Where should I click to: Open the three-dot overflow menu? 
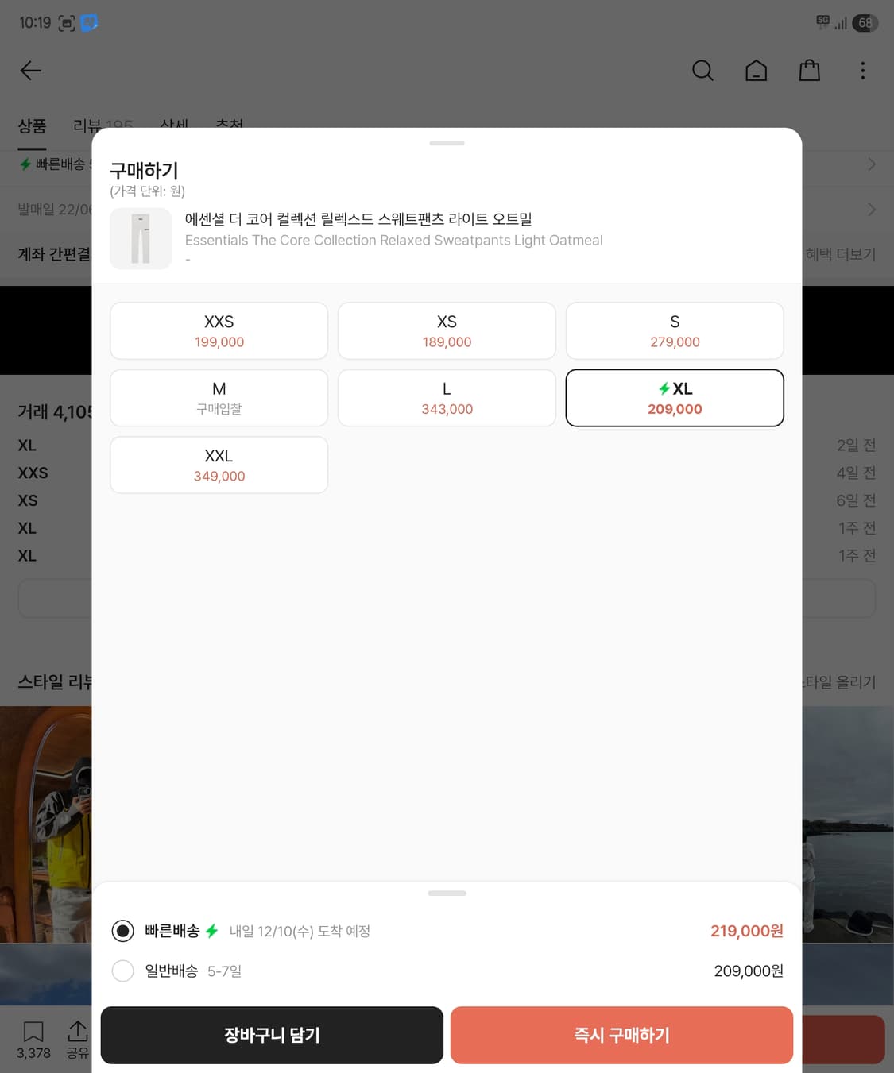pos(862,71)
